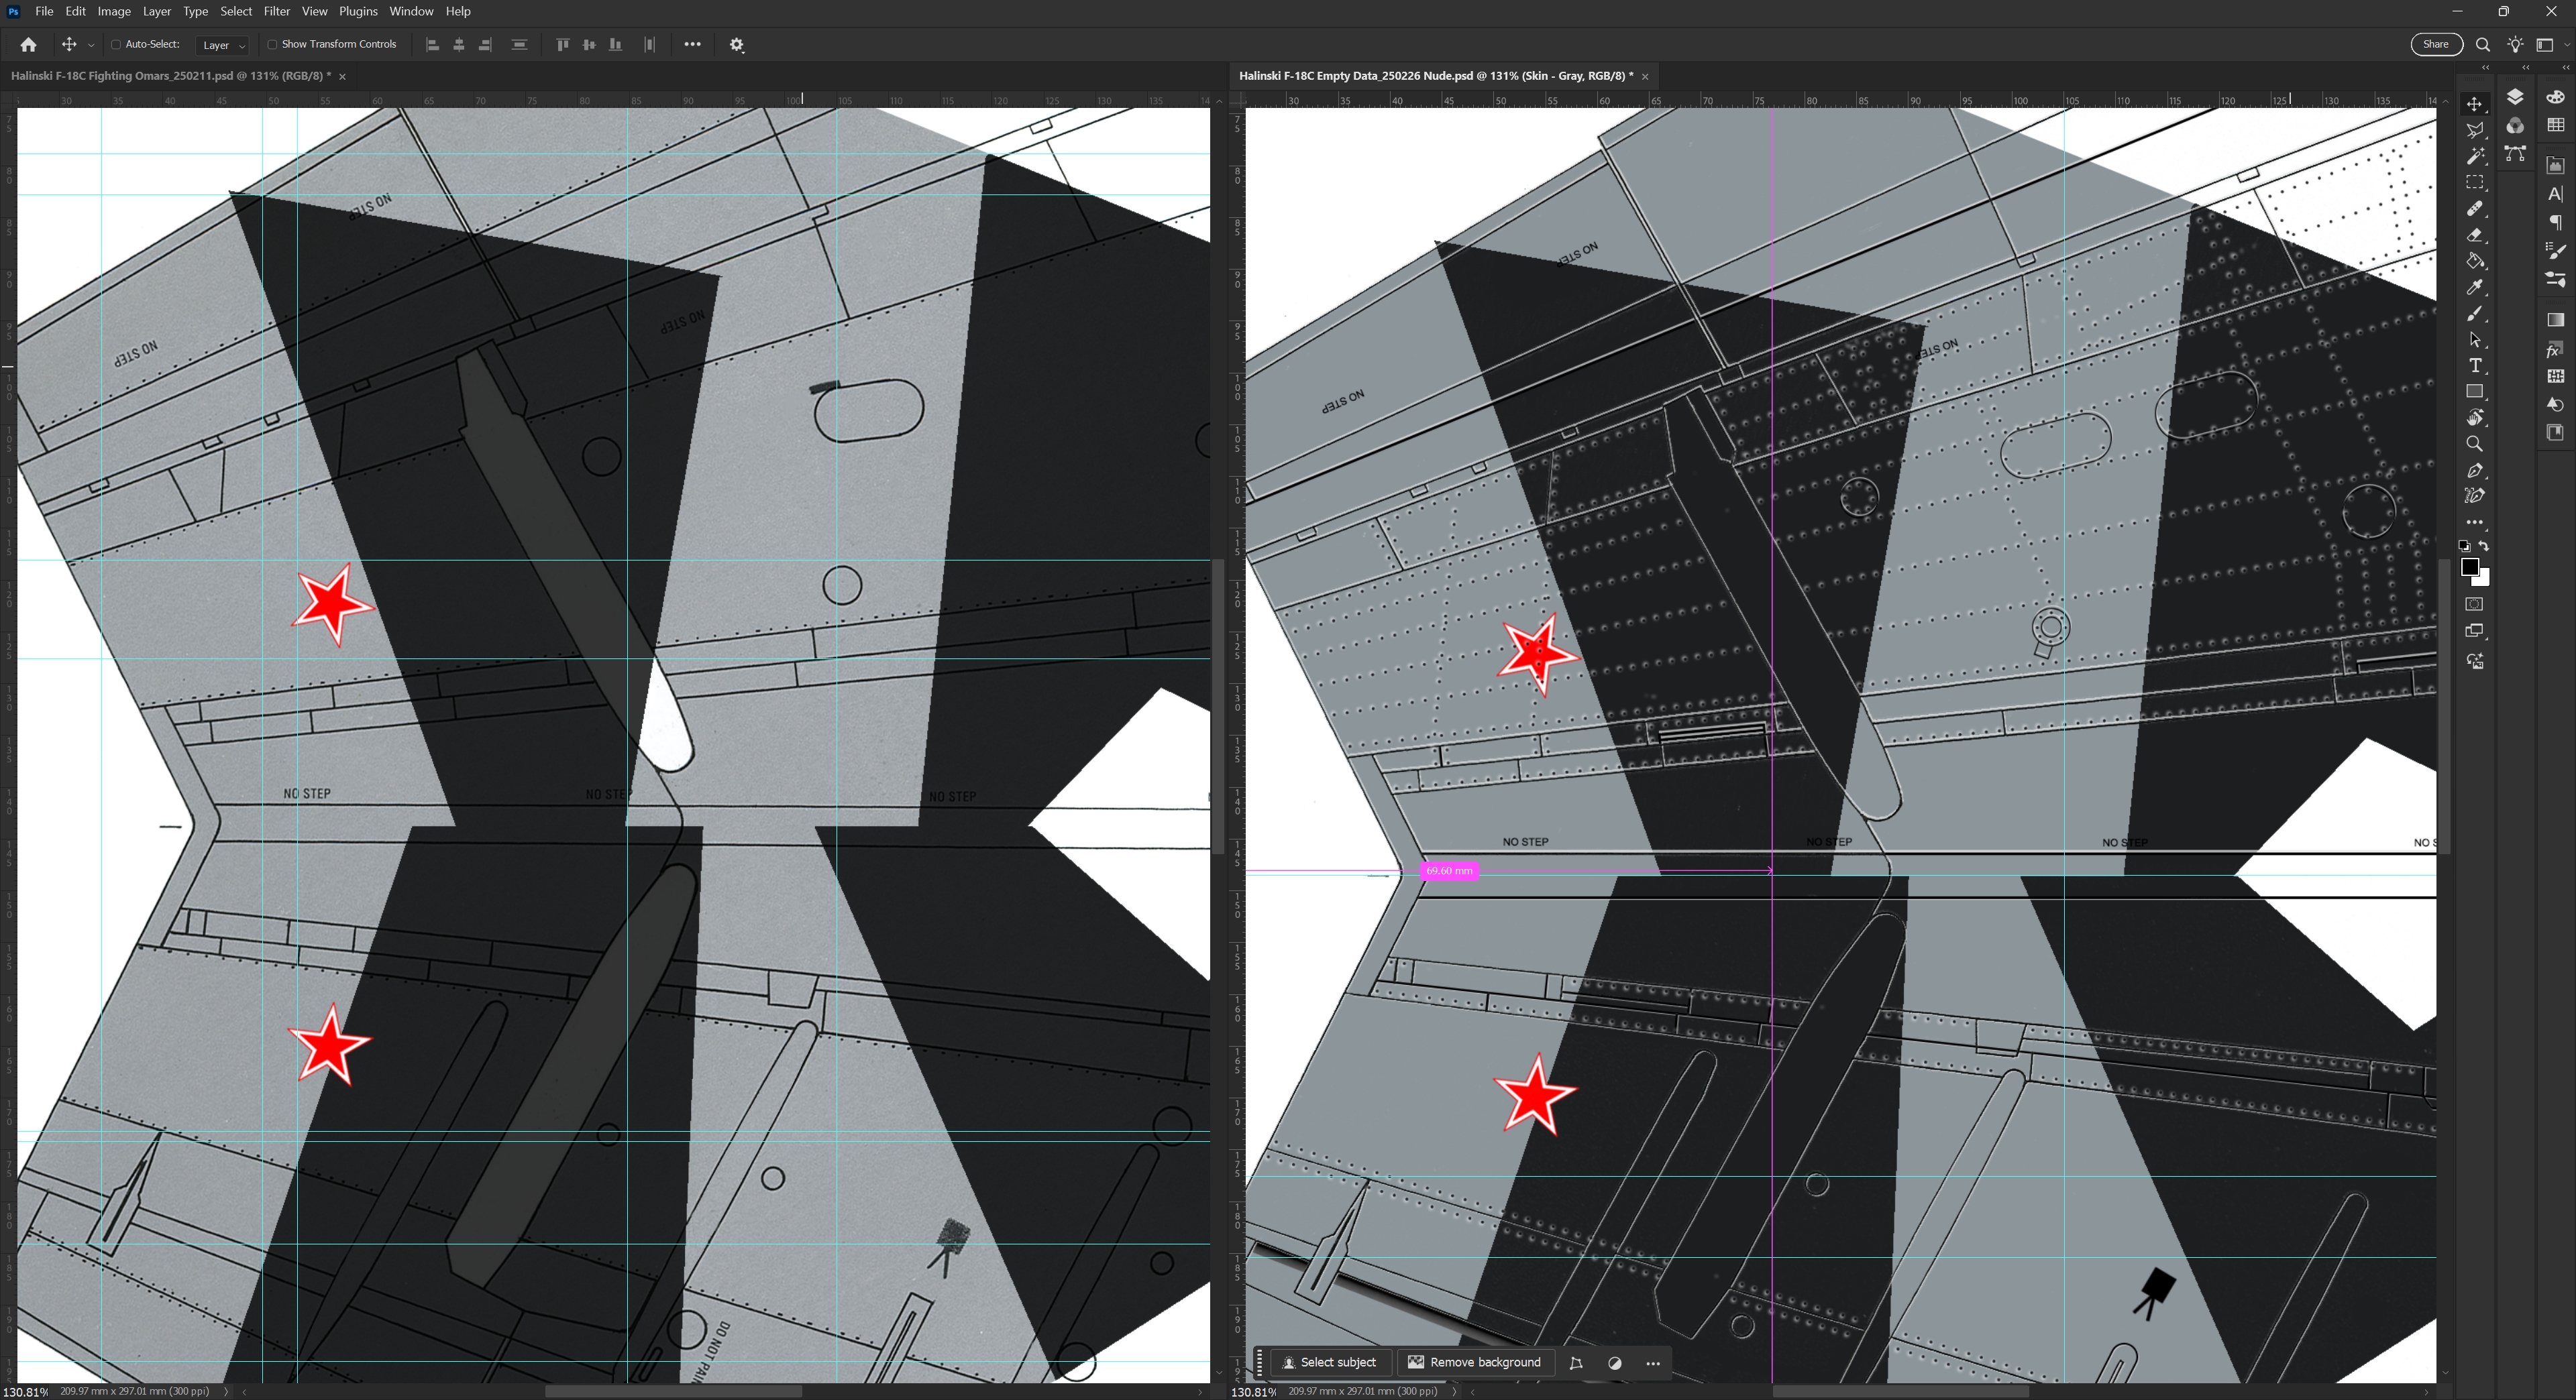Select the Eyedropper tool
2576x1400 pixels.
2474,288
